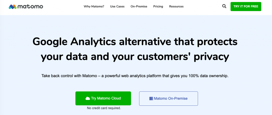Go to the Pricing page

click(158, 6)
